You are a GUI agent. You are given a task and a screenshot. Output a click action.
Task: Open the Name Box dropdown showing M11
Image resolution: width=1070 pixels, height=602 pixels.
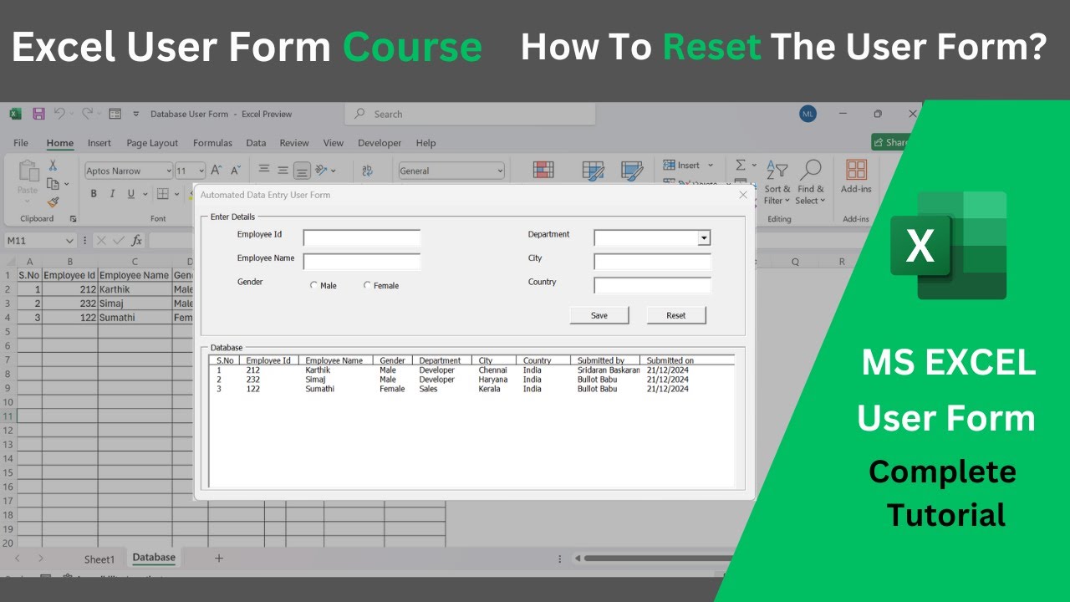click(69, 241)
